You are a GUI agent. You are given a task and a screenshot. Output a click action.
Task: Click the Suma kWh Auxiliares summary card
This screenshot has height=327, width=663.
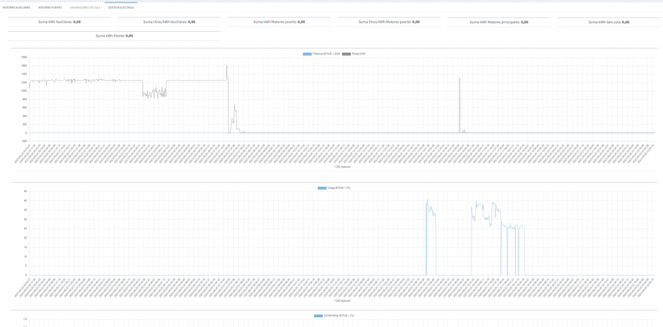coord(59,22)
